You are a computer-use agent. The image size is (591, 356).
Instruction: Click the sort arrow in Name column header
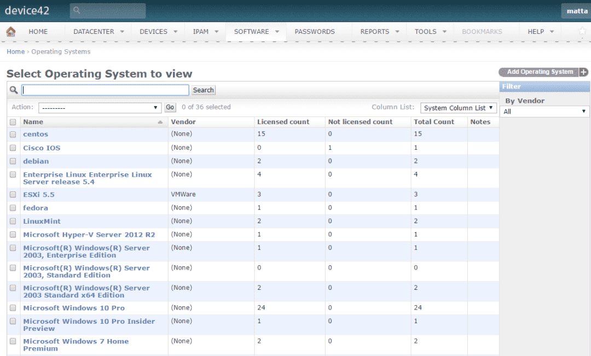pyautogui.click(x=160, y=122)
